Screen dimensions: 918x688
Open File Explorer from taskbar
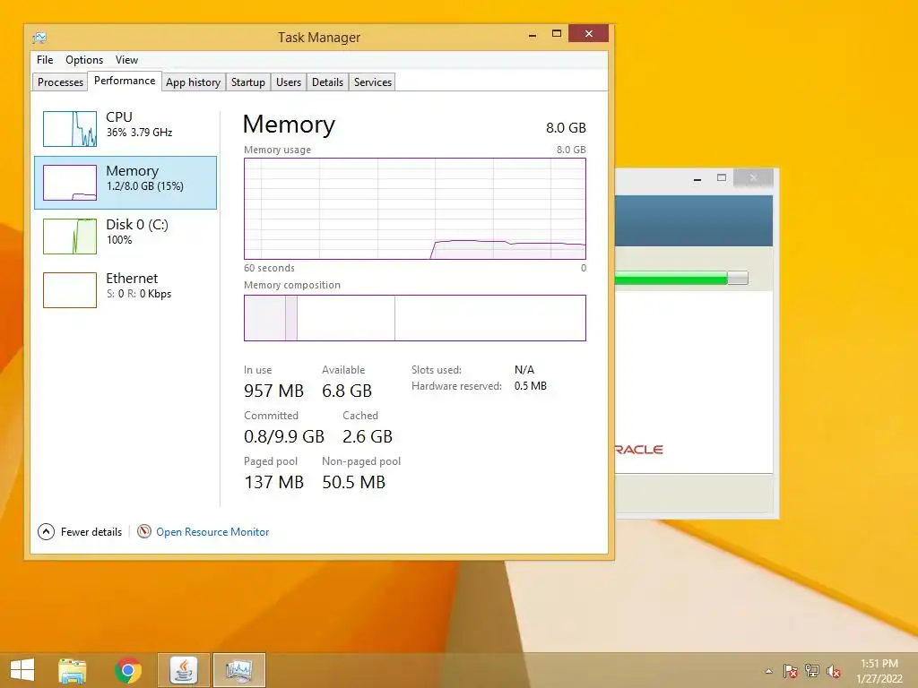(x=72, y=670)
